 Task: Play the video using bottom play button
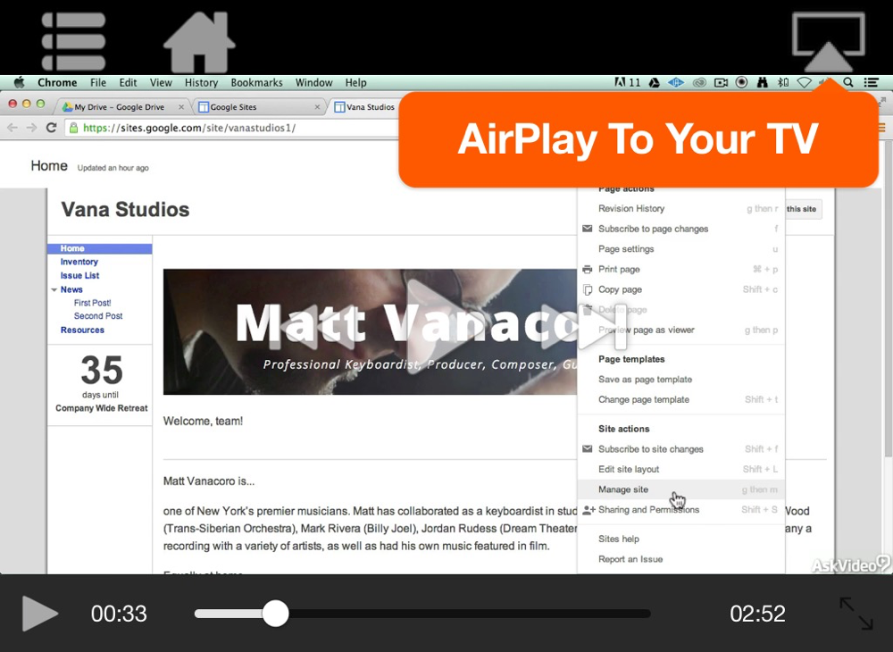(39, 614)
